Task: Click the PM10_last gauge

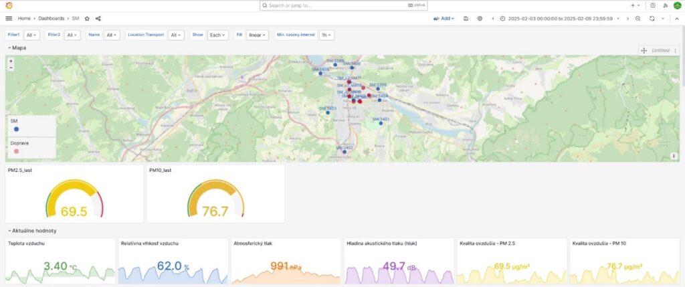Action: click(215, 198)
